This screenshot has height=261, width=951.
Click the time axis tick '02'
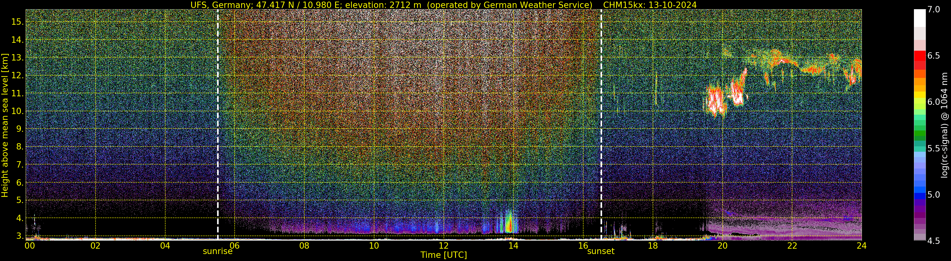(x=96, y=245)
